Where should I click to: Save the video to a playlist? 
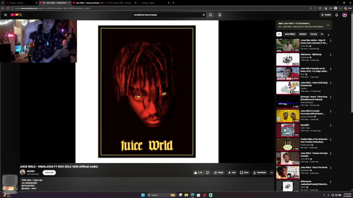(x=244, y=172)
